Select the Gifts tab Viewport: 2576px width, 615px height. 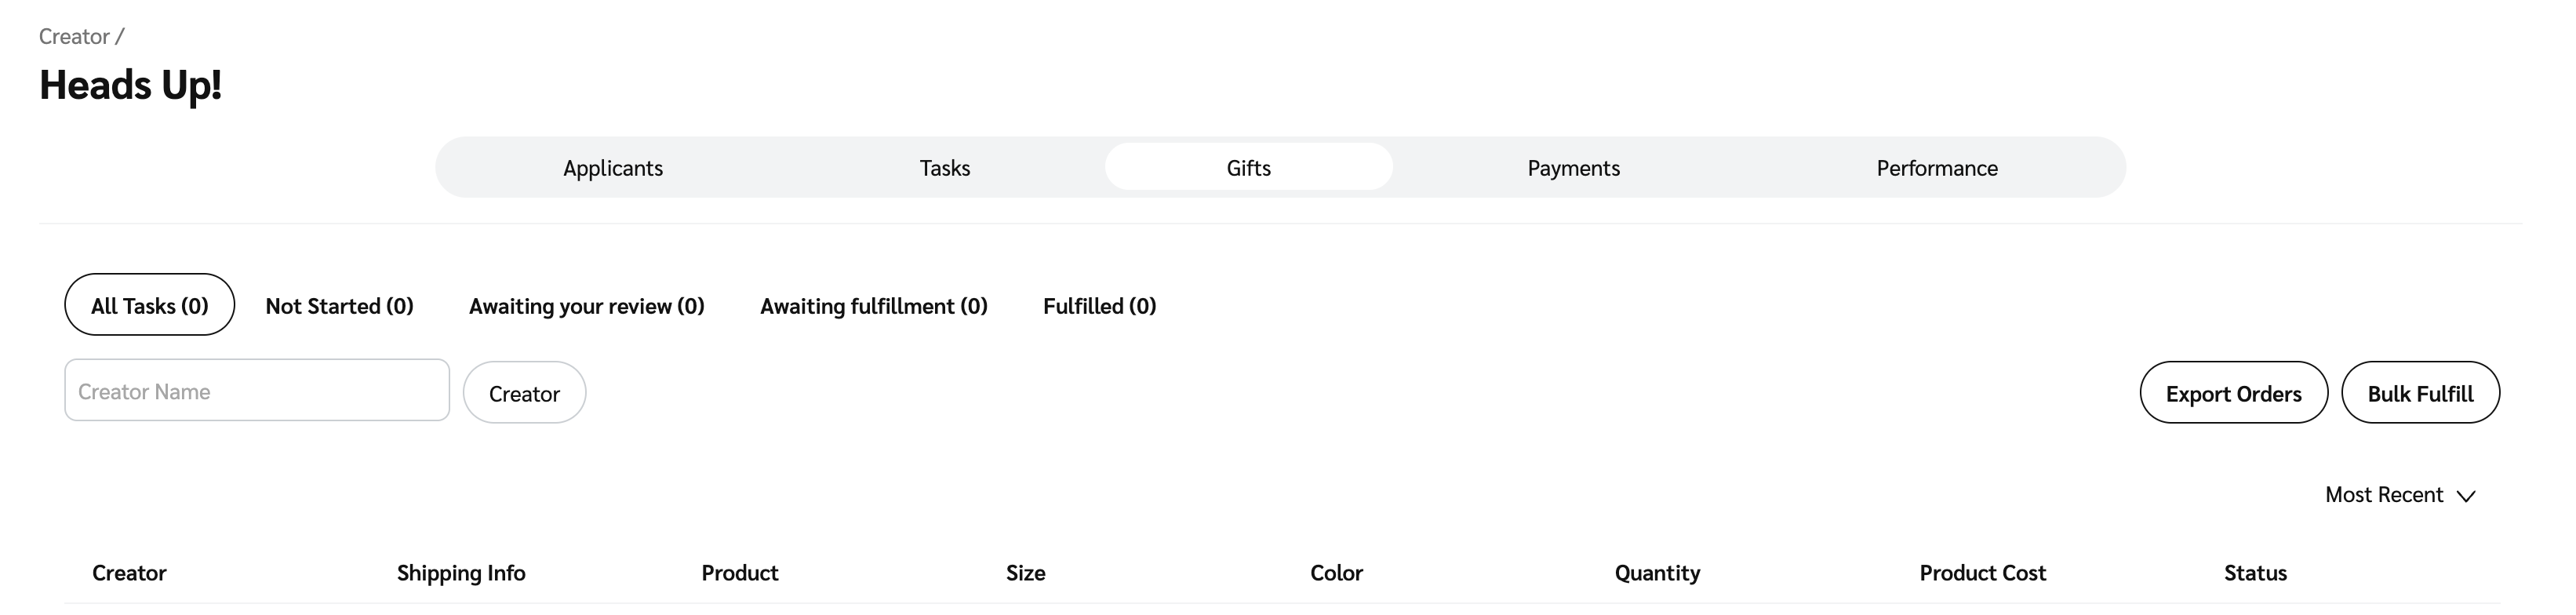pos(1248,168)
